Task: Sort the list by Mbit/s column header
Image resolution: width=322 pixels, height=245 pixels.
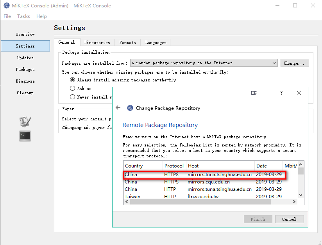Action: (x=290, y=166)
